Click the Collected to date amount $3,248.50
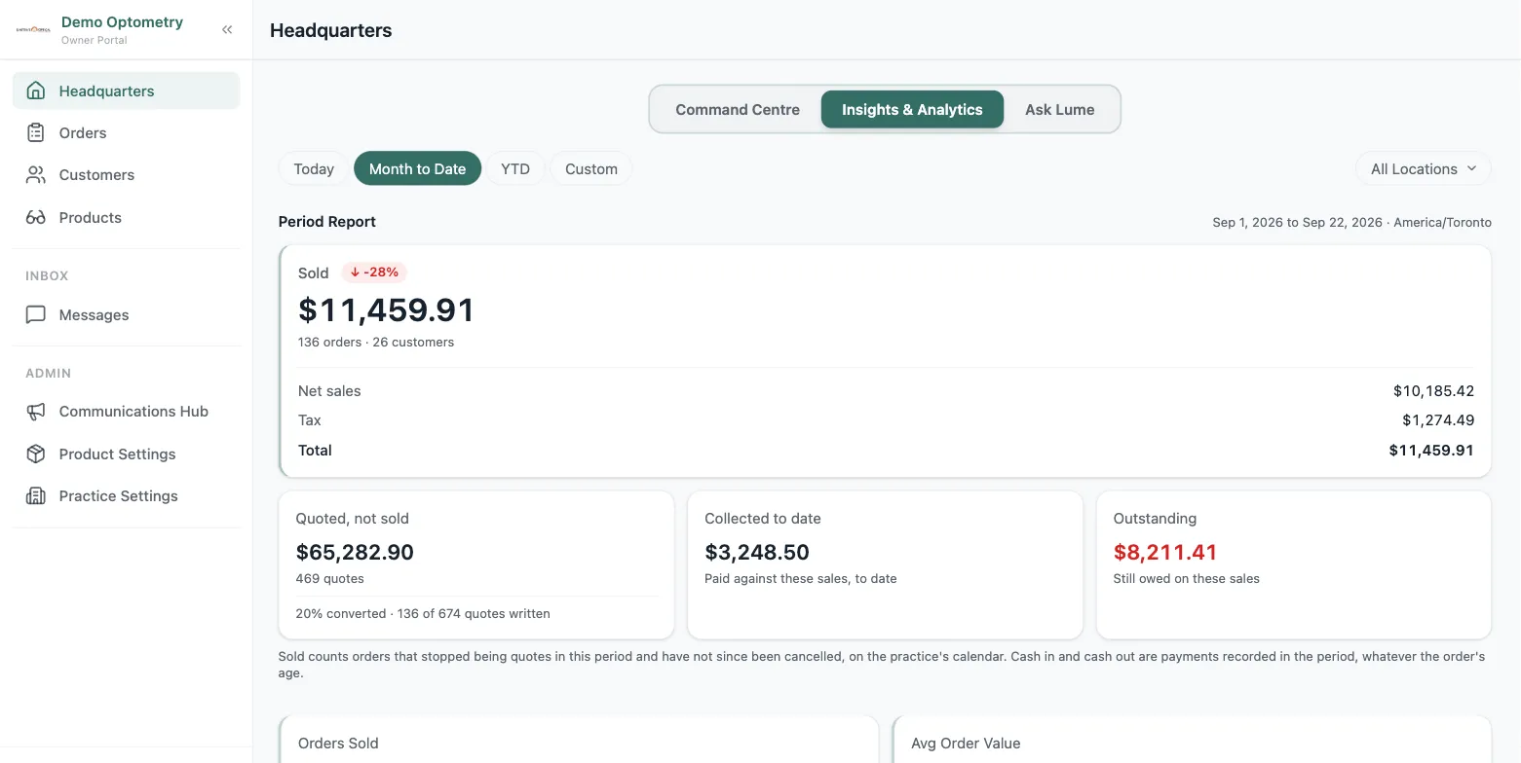Viewport: 1521px width, 763px height. click(x=757, y=552)
